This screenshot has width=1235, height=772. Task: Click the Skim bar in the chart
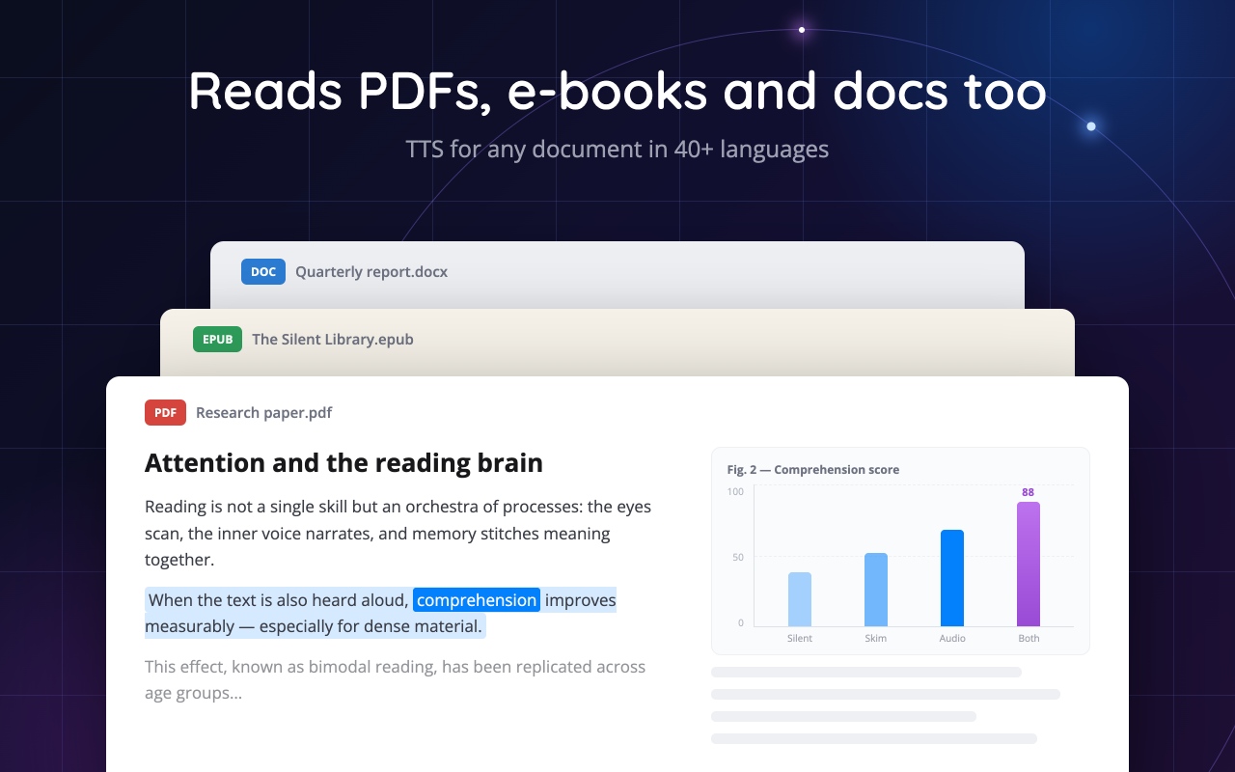[x=876, y=590]
